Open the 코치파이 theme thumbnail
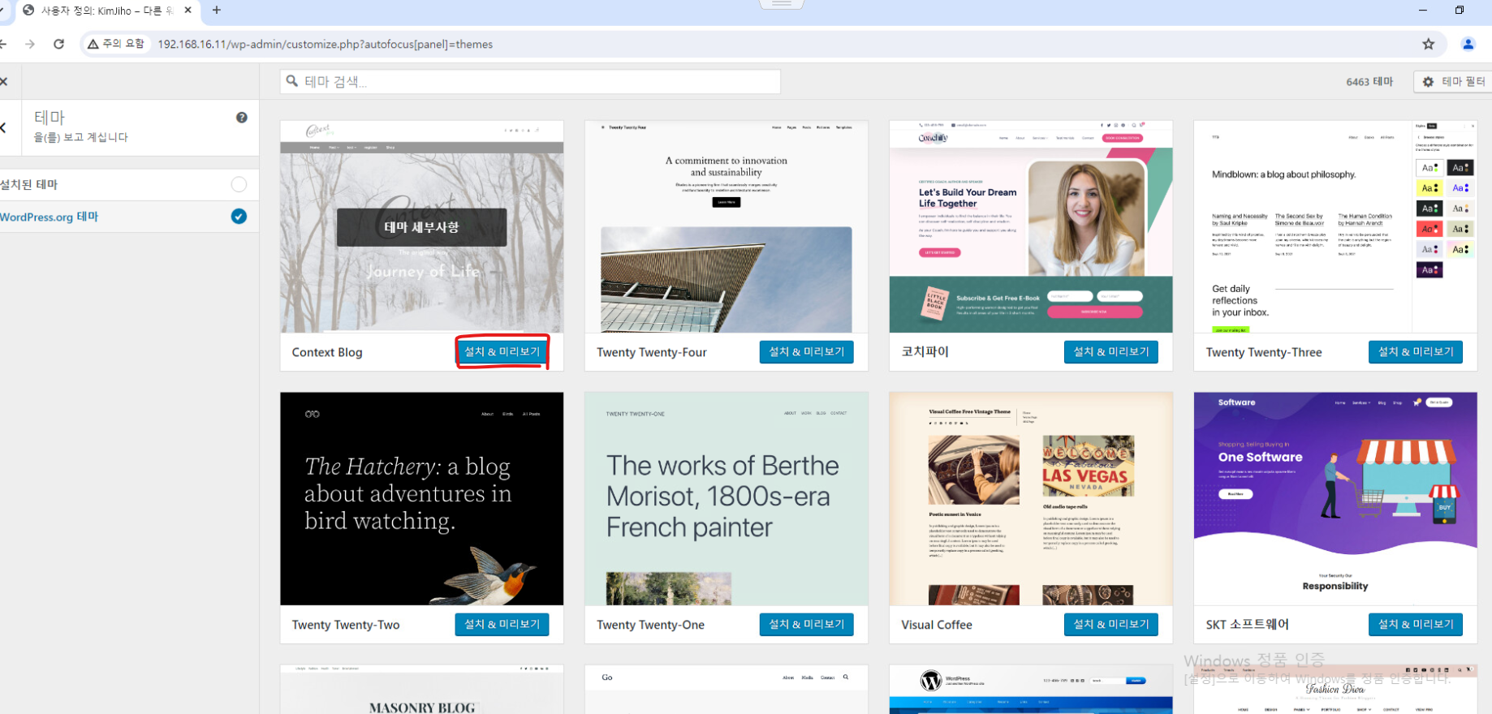 [x=1031, y=227]
